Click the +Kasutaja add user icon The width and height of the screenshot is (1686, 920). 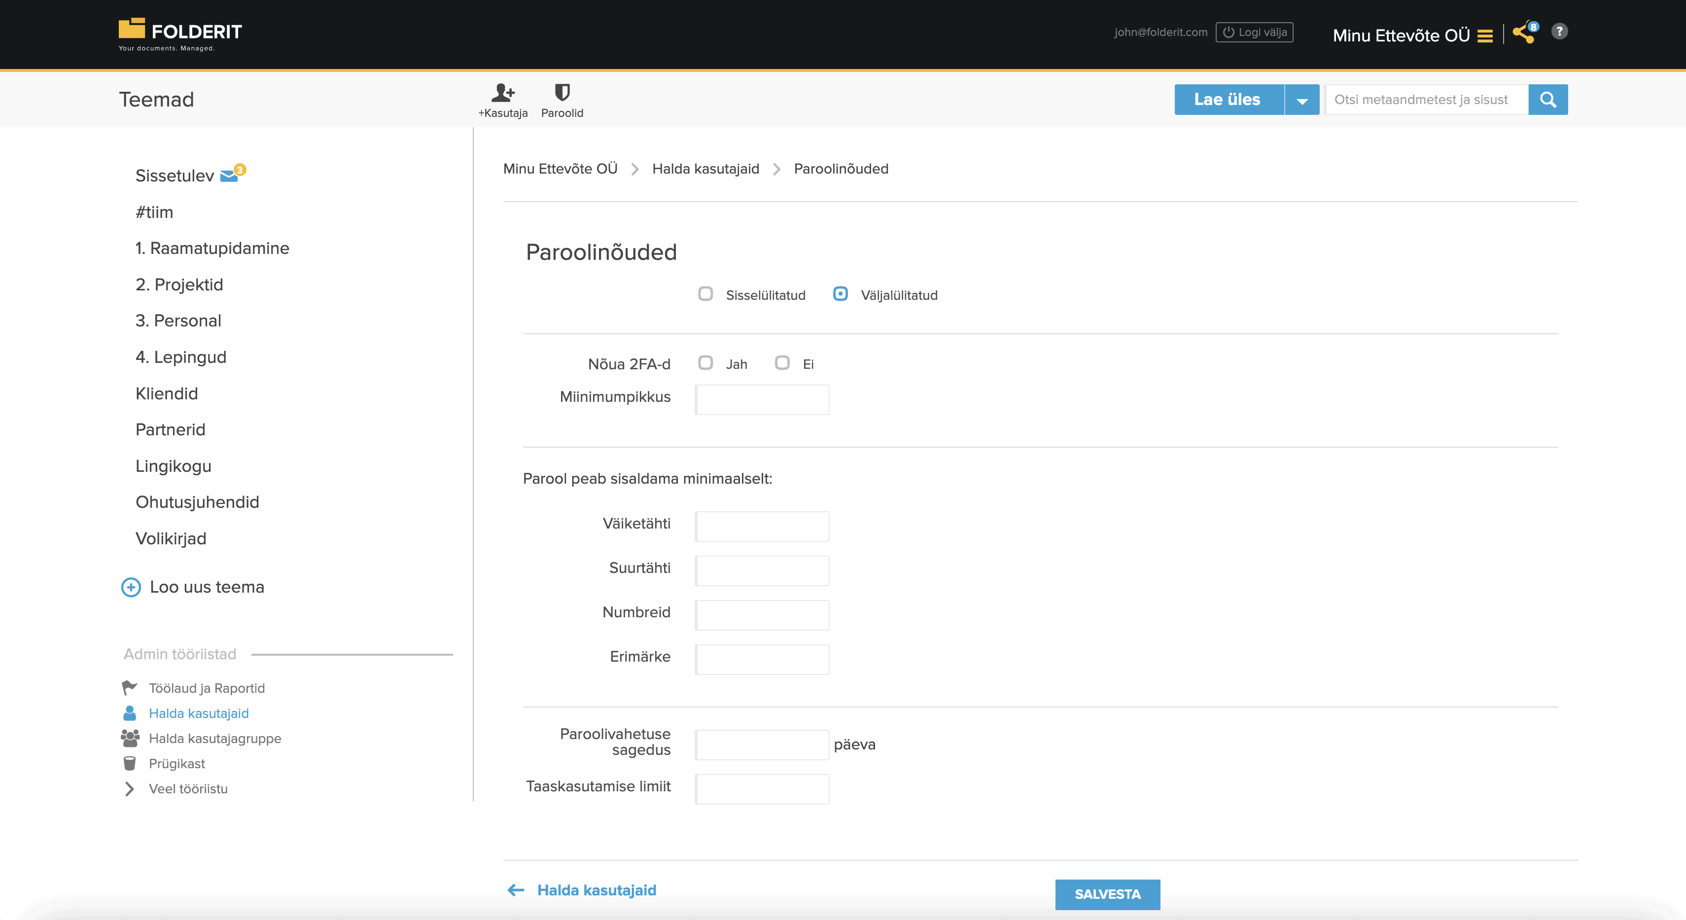tap(503, 92)
